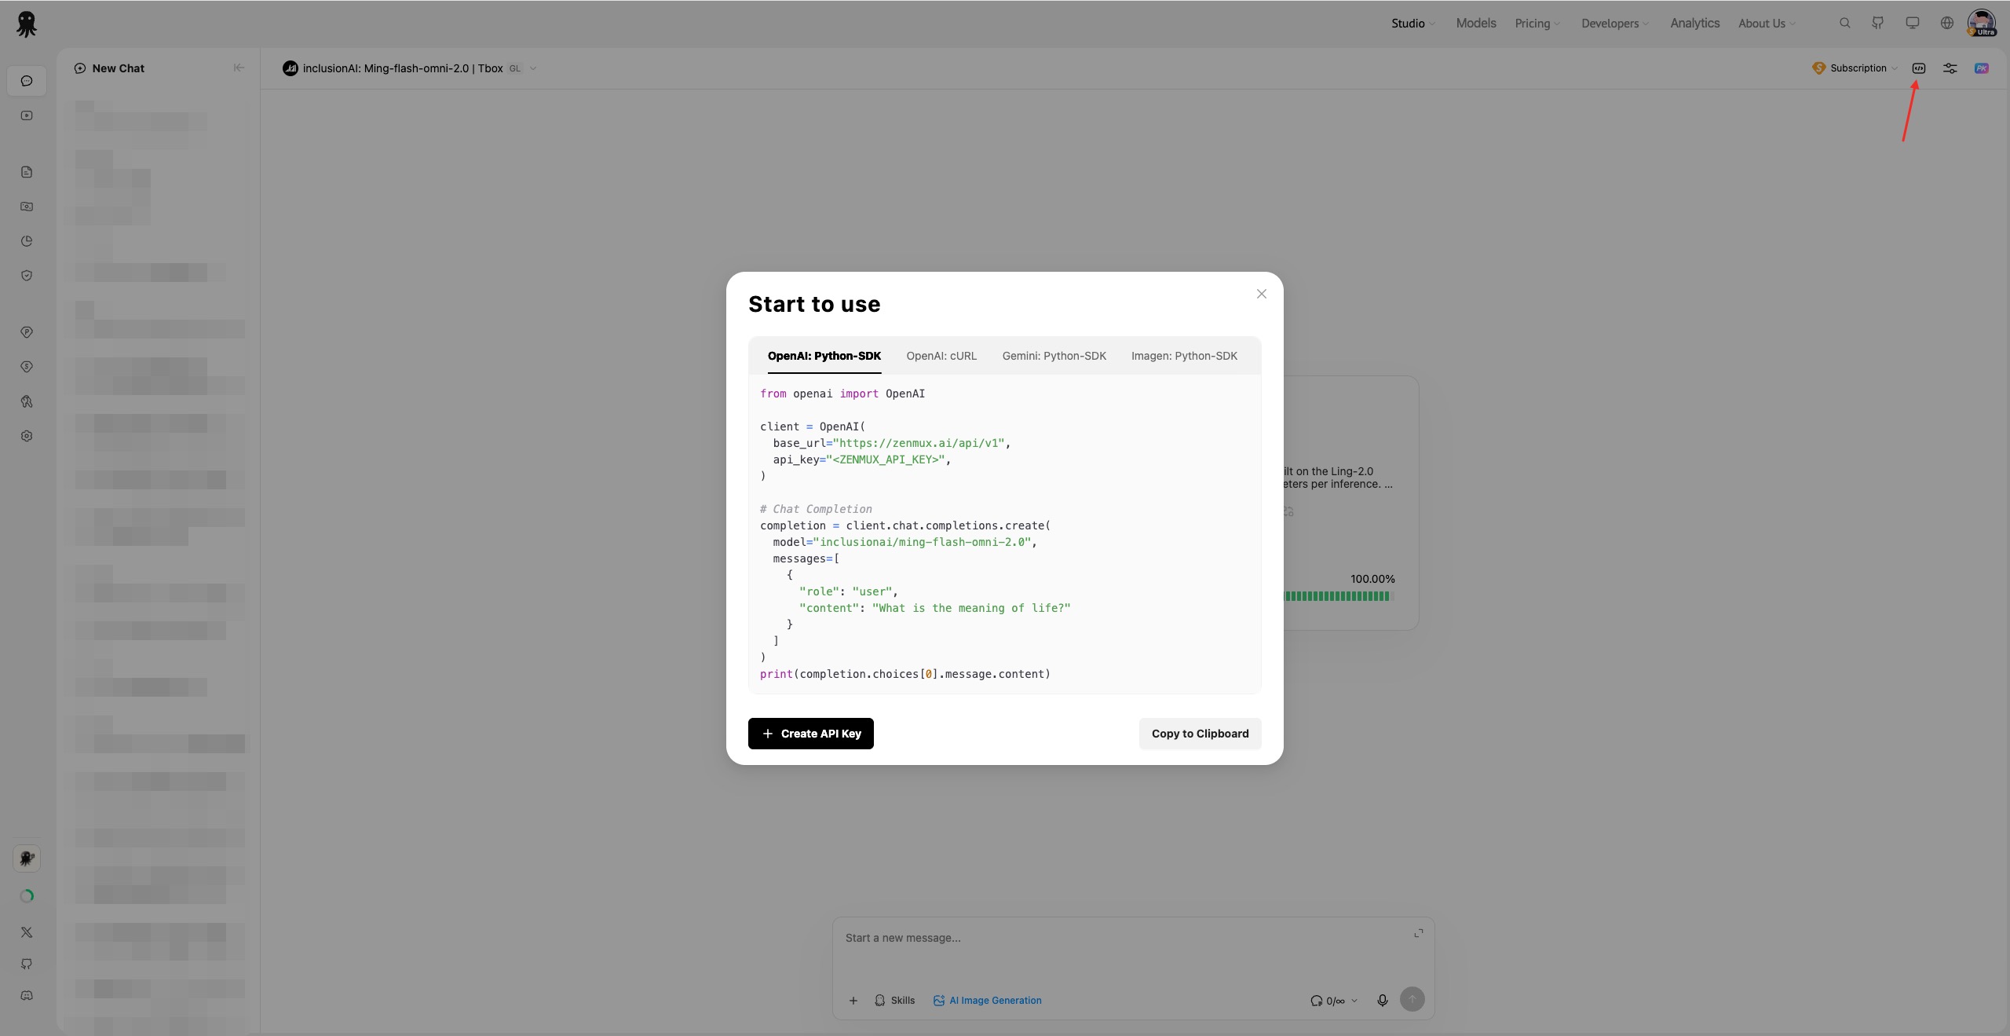Click the zenmux.ai base_url string in code
This screenshot has width=2010, height=1036.
pyautogui.click(x=919, y=443)
